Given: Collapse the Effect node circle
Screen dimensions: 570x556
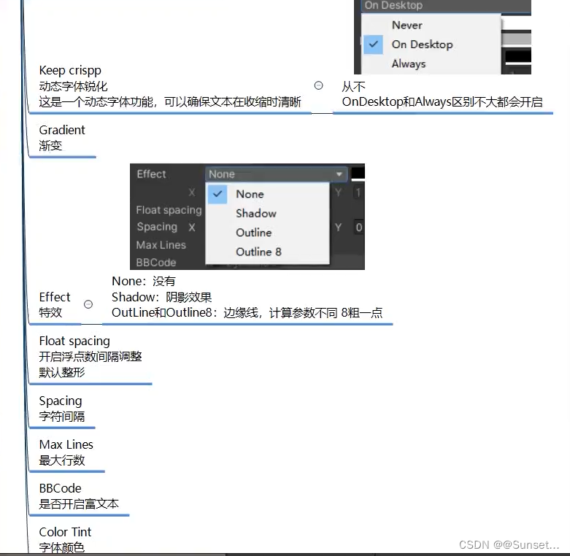Looking at the screenshot, I should [x=88, y=304].
